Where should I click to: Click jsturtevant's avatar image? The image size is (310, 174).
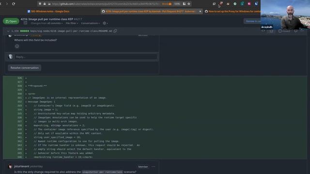click(10, 166)
